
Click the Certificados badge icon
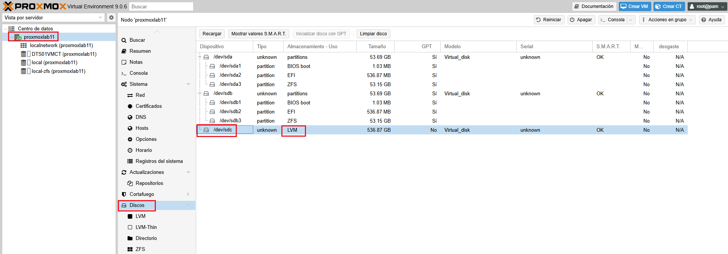[x=130, y=106]
